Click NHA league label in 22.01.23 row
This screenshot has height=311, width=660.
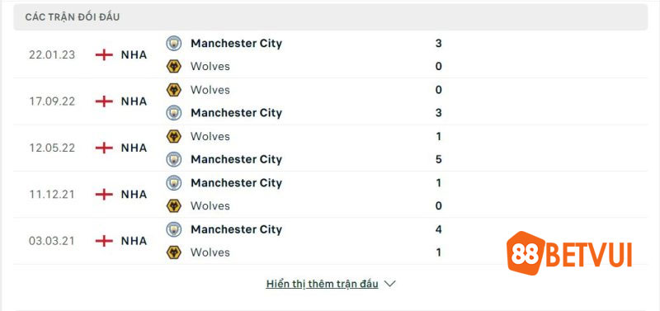(134, 54)
